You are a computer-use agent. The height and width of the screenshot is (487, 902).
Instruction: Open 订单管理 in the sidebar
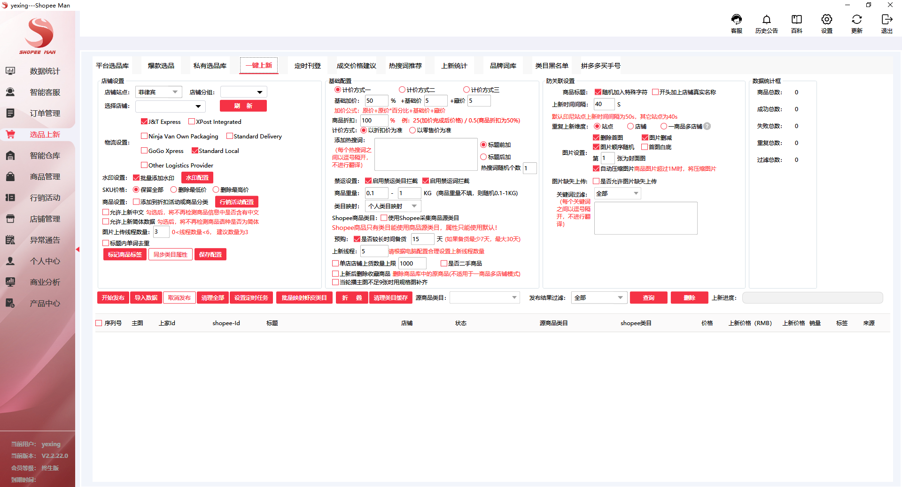pyautogui.click(x=38, y=113)
